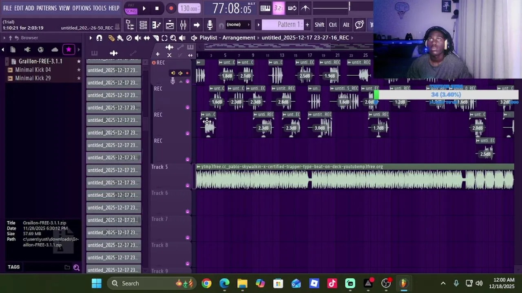Open Google Chrome from the taskbar

click(207, 283)
